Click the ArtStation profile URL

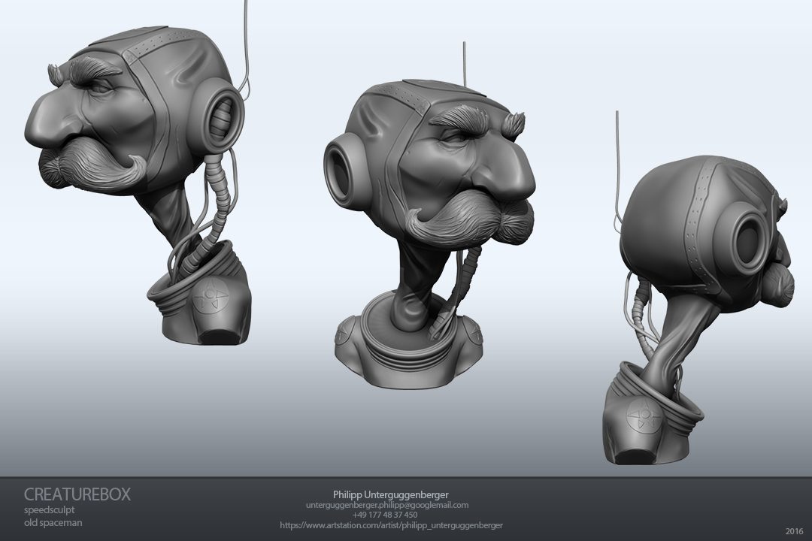click(391, 525)
